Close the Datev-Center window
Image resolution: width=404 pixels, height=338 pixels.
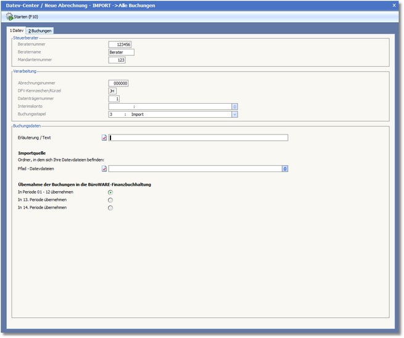394,5
